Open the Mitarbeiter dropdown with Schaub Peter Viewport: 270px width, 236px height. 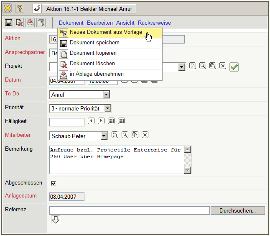tap(104, 136)
